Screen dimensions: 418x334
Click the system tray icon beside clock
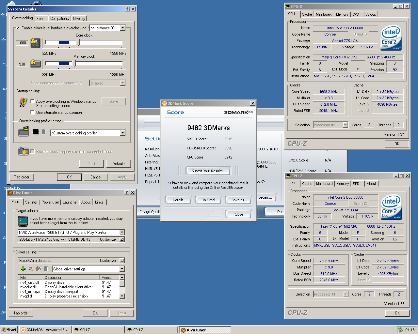click(x=400, y=330)
